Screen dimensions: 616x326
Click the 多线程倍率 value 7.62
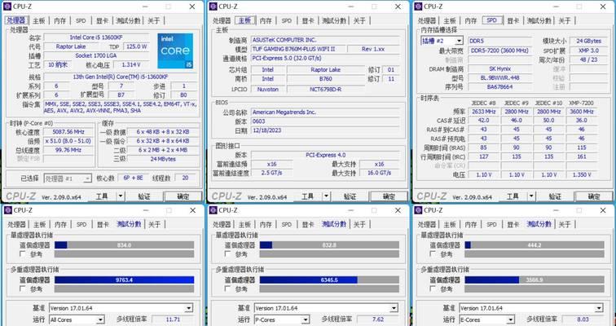coord(378,319)
